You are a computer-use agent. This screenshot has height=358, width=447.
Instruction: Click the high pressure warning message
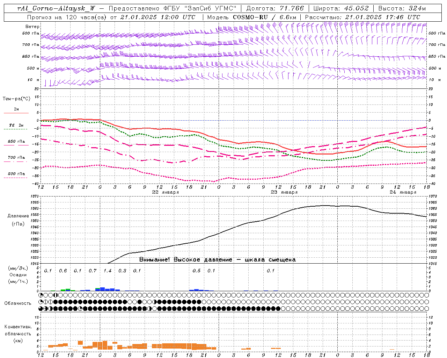coord(218,260)
